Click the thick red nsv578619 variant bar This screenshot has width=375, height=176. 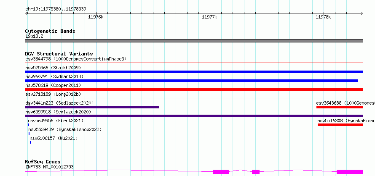194,89
